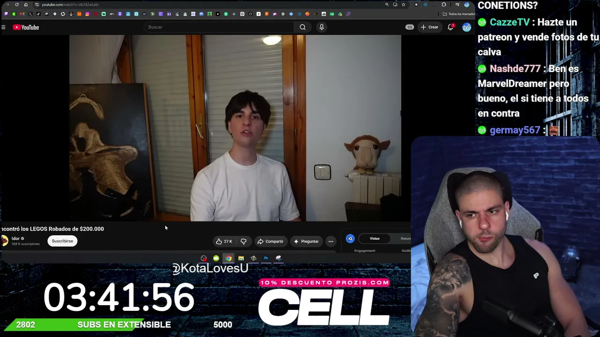Like the video with the thumbs-up button

pos(224,242)
